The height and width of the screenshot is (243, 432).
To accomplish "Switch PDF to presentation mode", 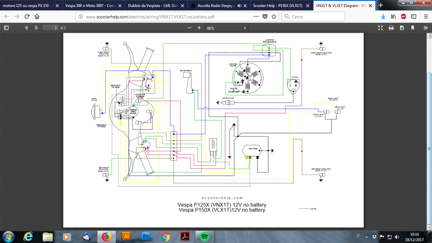I will [381, 28].
